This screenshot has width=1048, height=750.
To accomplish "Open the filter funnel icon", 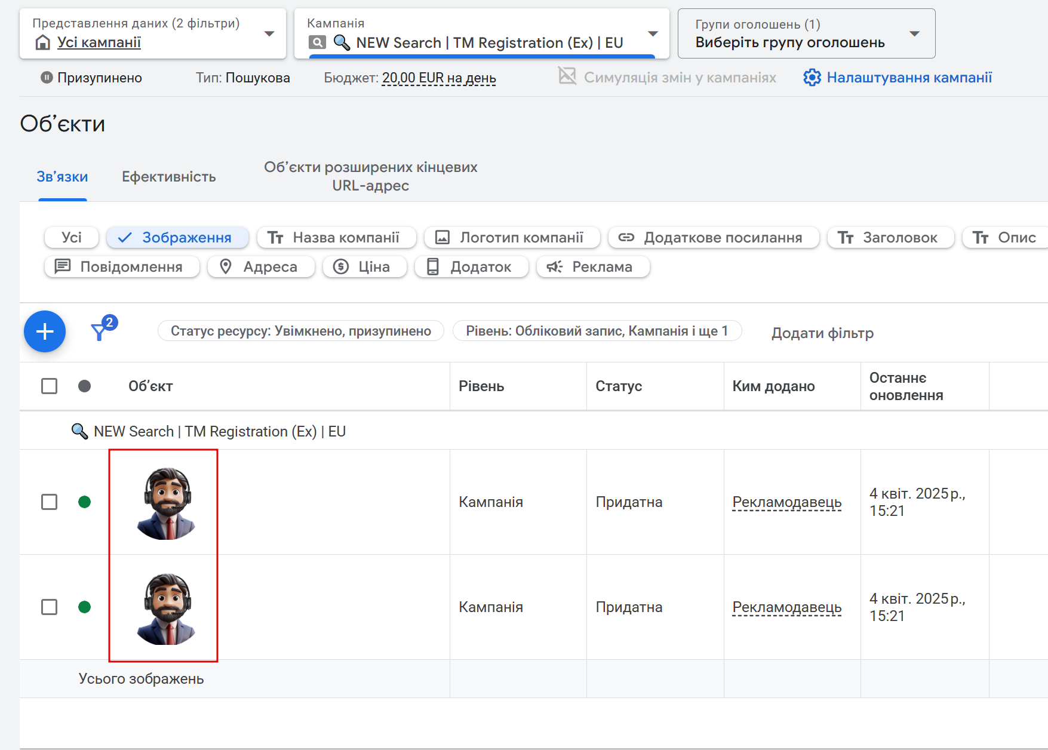I will (100, 331).
